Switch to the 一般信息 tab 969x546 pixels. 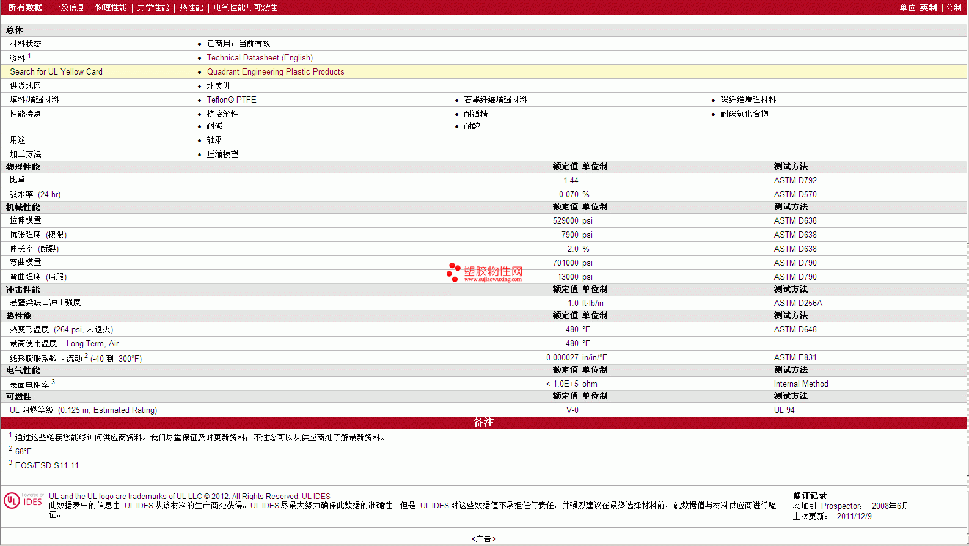tap(69, 8)
